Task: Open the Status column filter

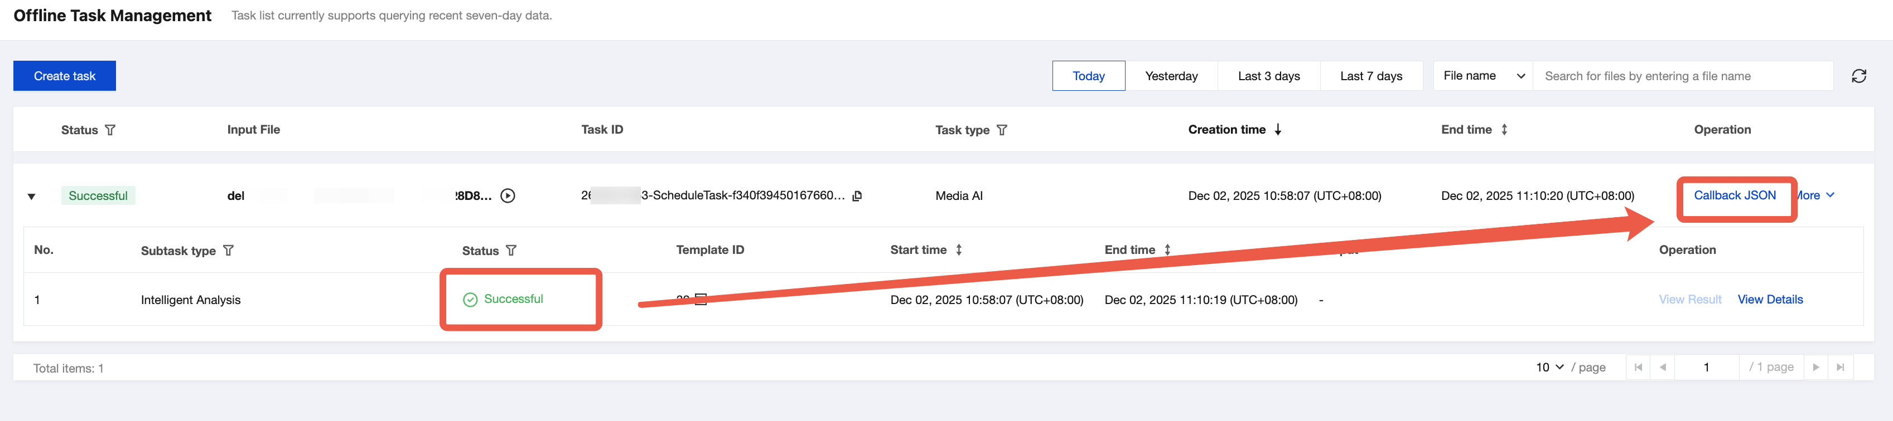Action: click(x=110, y=130)
